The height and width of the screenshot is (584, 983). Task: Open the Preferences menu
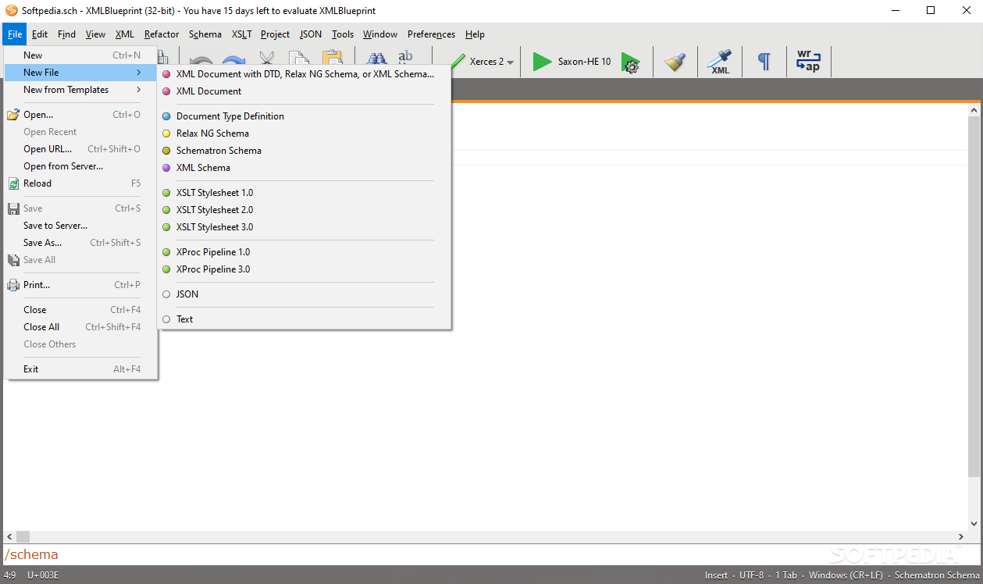431,34
